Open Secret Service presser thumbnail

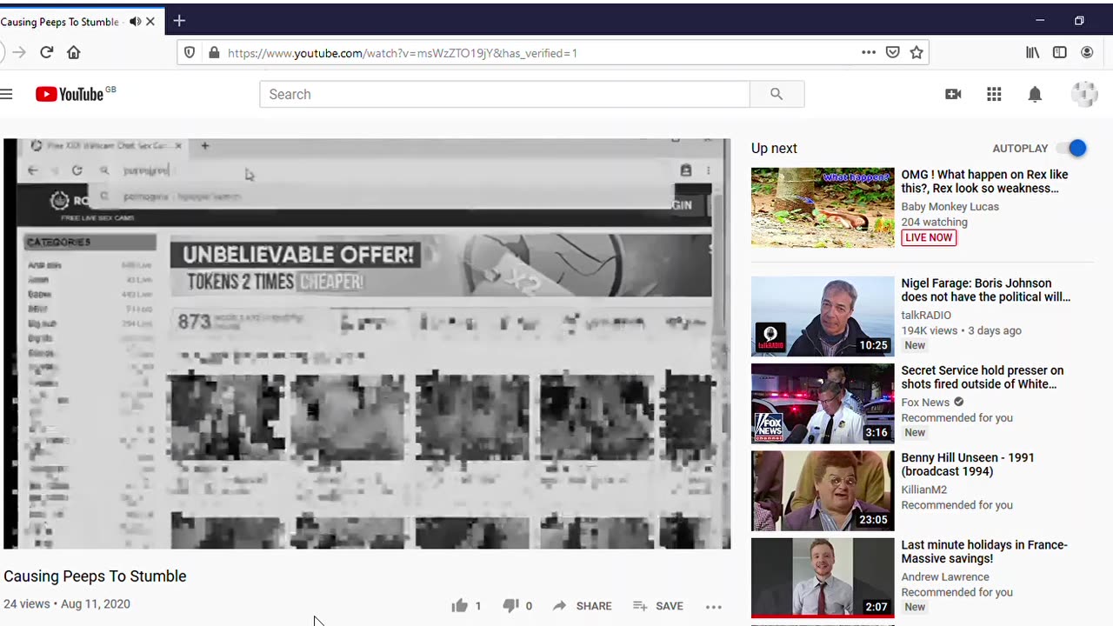(x=823, y=403)
